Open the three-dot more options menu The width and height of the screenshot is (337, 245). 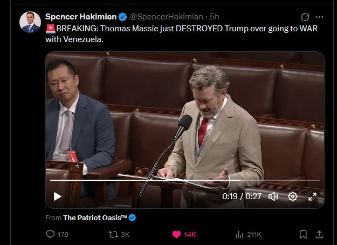tap(319, 17)
